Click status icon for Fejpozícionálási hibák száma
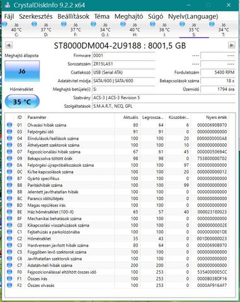Viewport: 240px width, 302px height. (x=9, y=152)
